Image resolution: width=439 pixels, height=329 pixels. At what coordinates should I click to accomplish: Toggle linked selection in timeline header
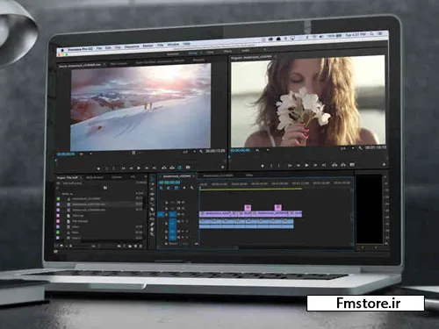(x=176, y=188)
